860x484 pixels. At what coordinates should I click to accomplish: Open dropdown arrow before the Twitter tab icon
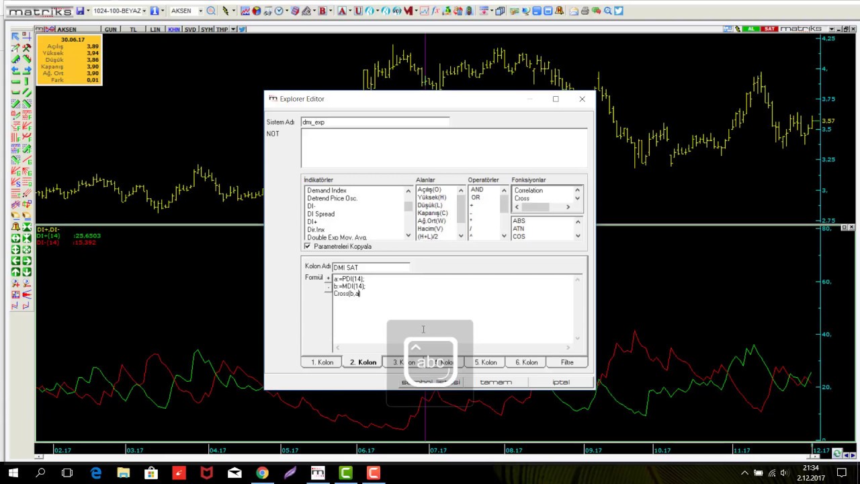click(234, 30)
